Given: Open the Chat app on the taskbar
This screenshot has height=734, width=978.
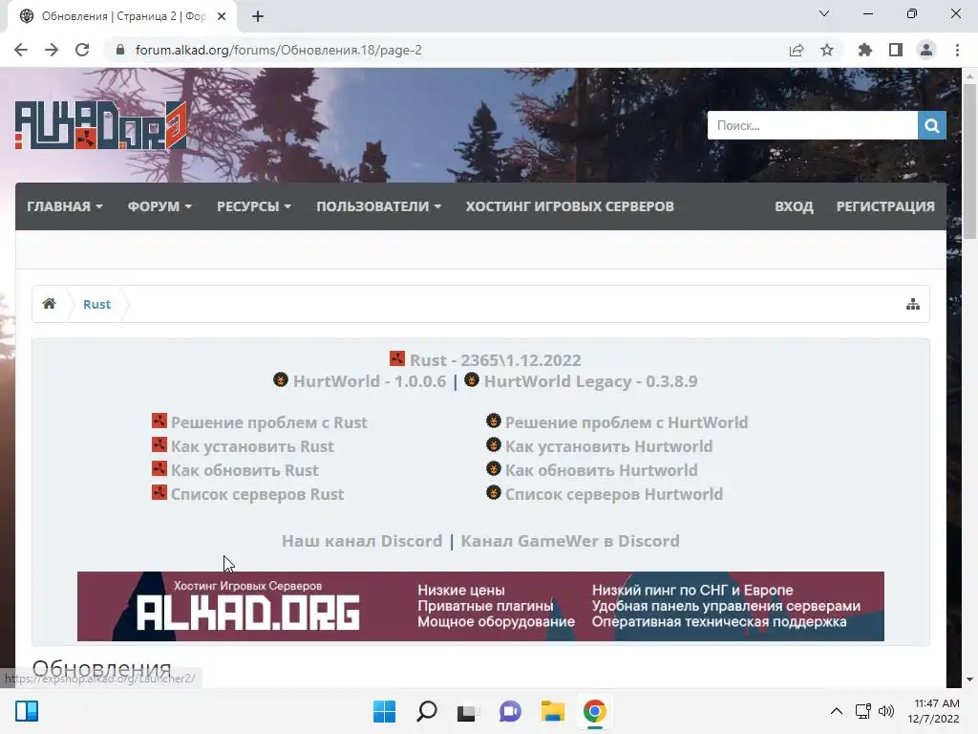Looking at the screenshot, I should [x=510, y=711].
